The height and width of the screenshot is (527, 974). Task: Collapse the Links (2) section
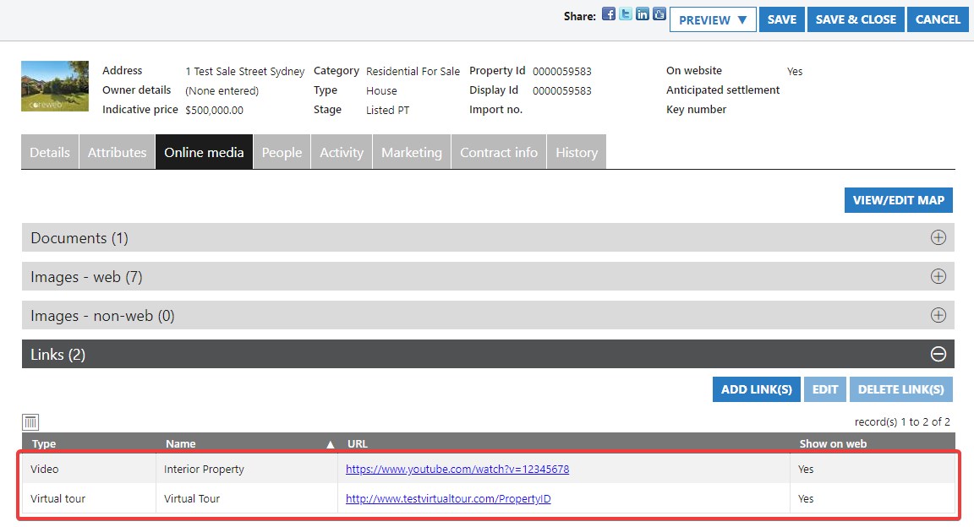pyautogui.click(x=938, y=355)
